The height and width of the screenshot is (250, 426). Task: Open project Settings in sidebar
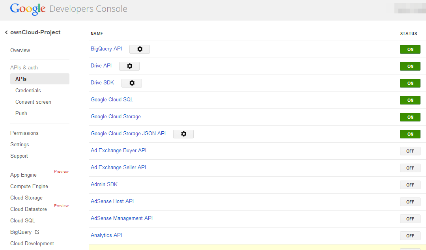pyautogui.click(x=20, y=145)
